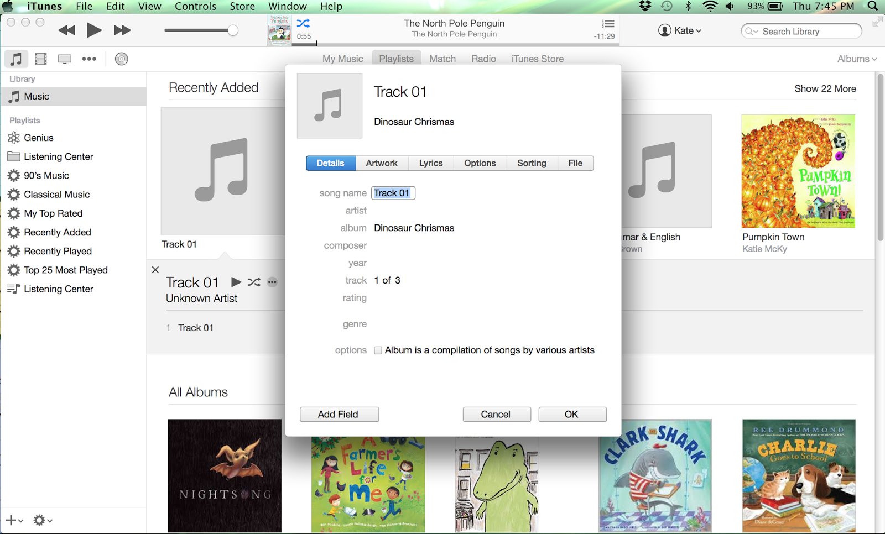Screen dimensions: 885x534
Task: Shuffle the Track 01 album
Action: [254, 282]
